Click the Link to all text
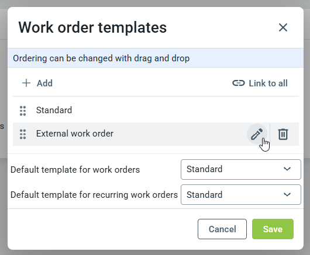The image size is (310, 255). tap(268, 83)
